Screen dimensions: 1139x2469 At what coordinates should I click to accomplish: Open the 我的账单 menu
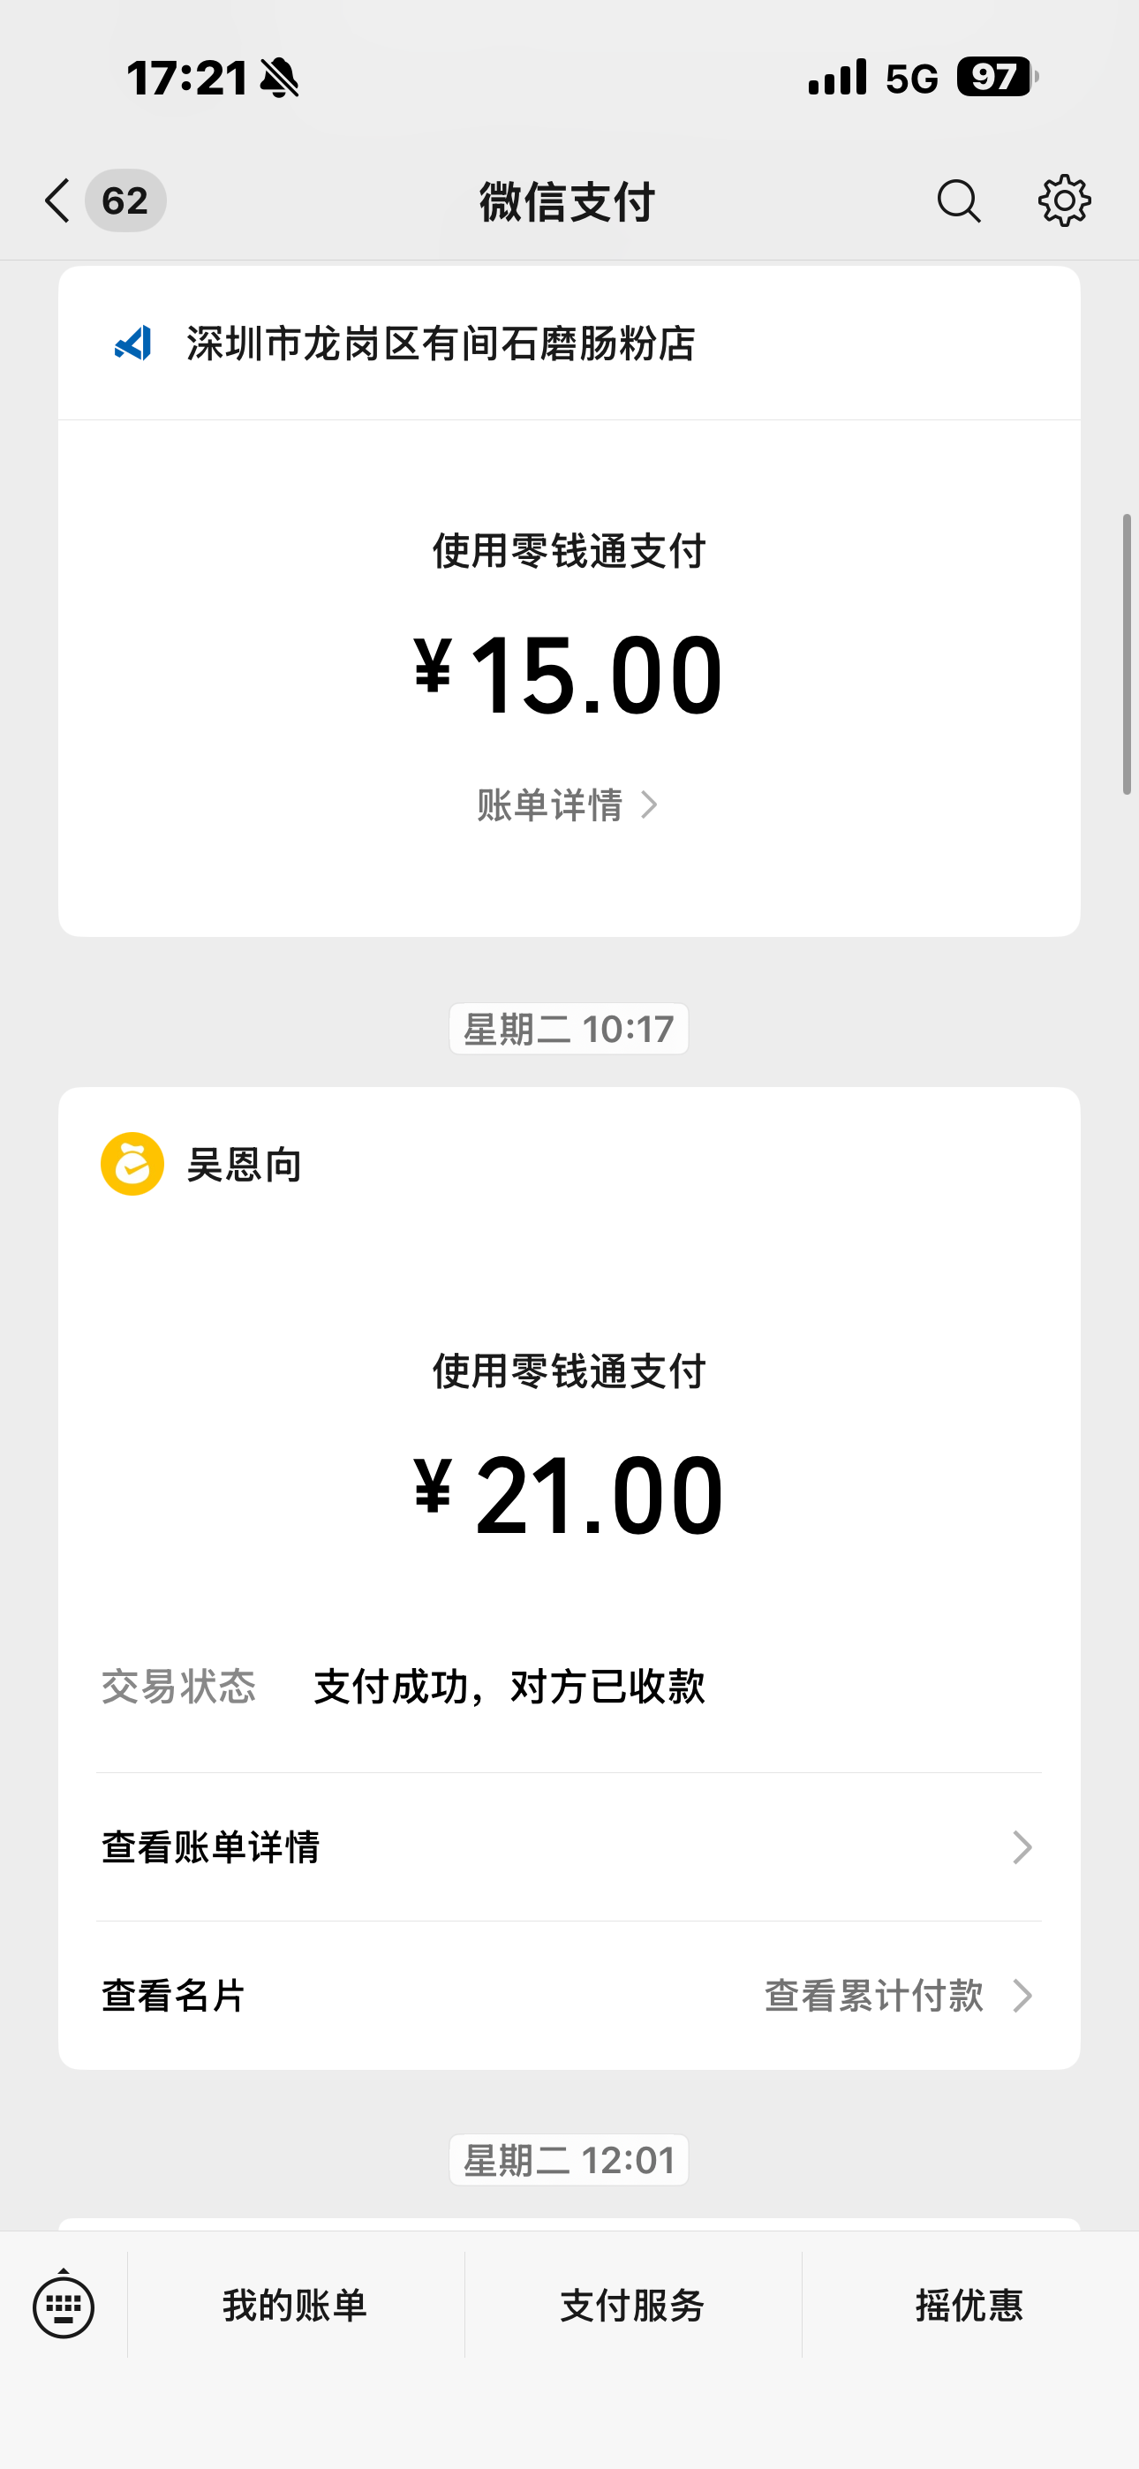(295, 2305)
